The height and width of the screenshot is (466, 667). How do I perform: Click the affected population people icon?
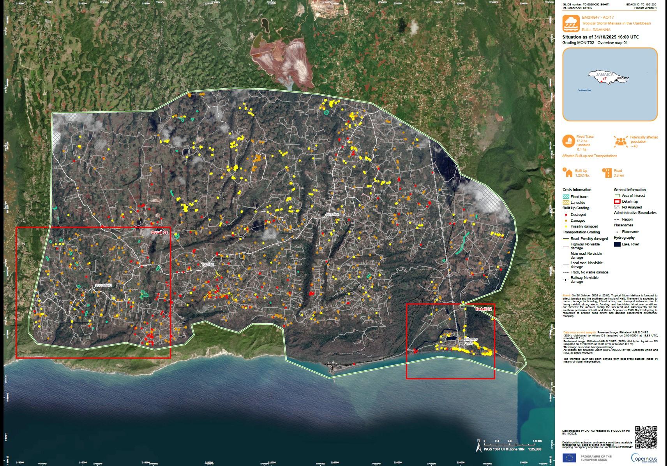point(620,141)
